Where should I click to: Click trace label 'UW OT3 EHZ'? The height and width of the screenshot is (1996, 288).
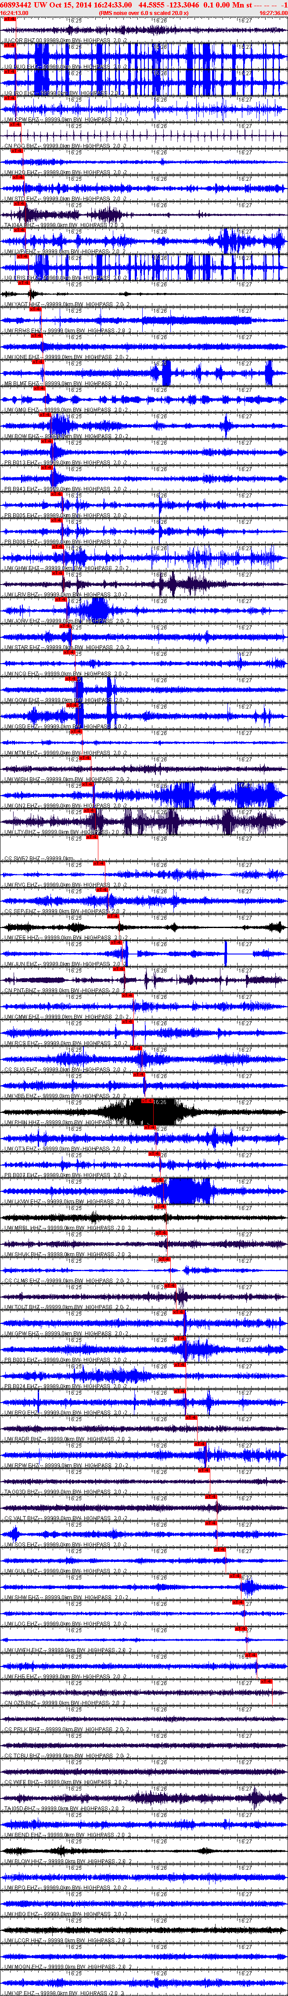pos(20,1148)
